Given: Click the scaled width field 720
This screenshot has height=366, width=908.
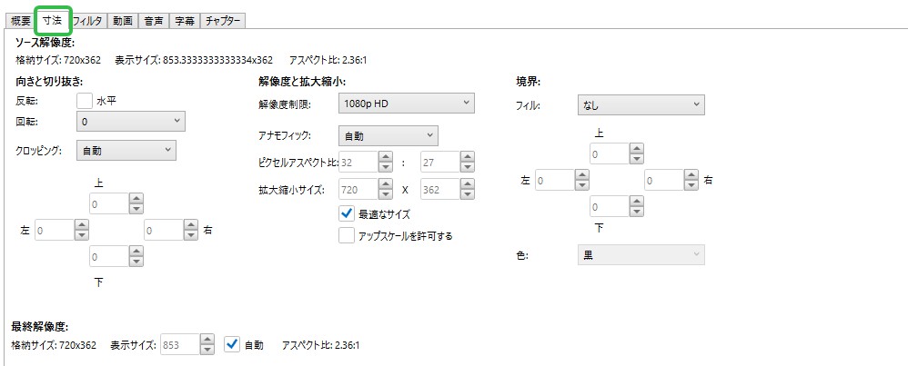Looking at the screenshot, I should coord(358,189).
